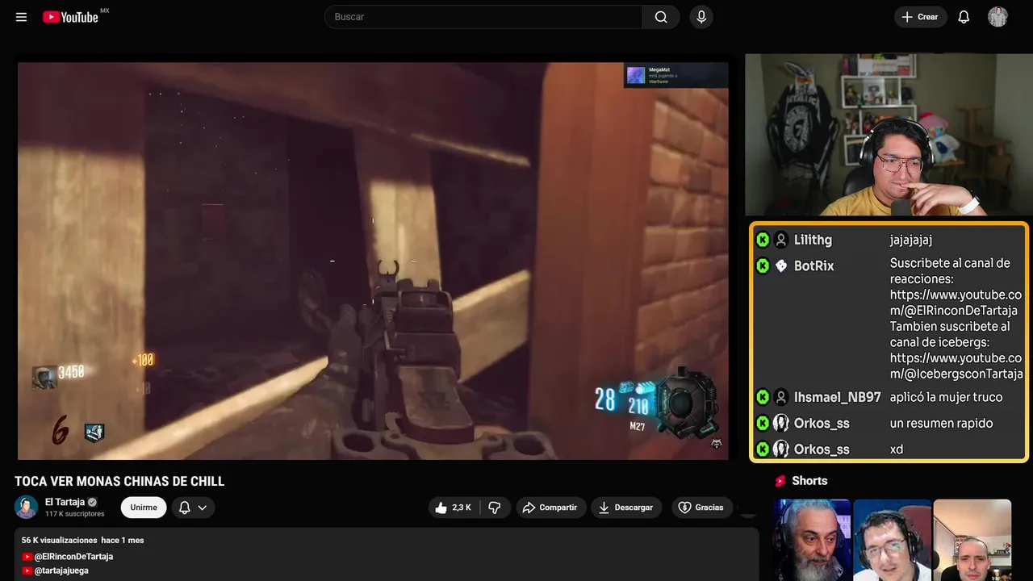The height and width of the screenshot is (581, 1033).
Task: Click the Orkos_ss avatar beside 'xd'
Action: [x=781, y=449]
